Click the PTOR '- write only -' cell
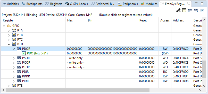This screenshot has height=94, width=208. click(76, 67)
